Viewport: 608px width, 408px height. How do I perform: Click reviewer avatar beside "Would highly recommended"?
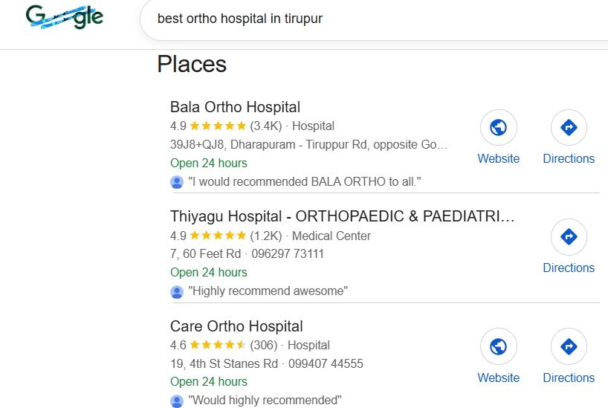pos(177,401)
